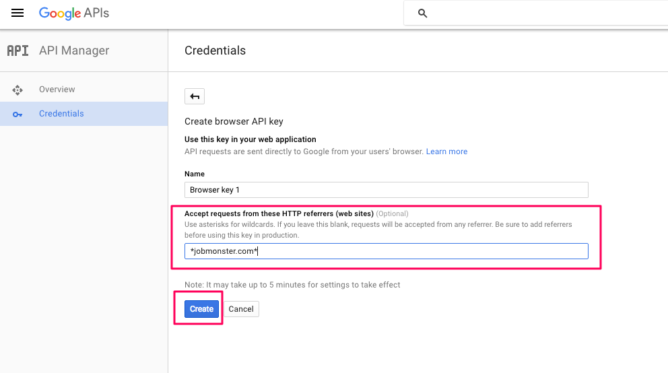The height and width of the screenshot is (373, 668).
Task: Click the Name field label
Action: coord(194,174)
